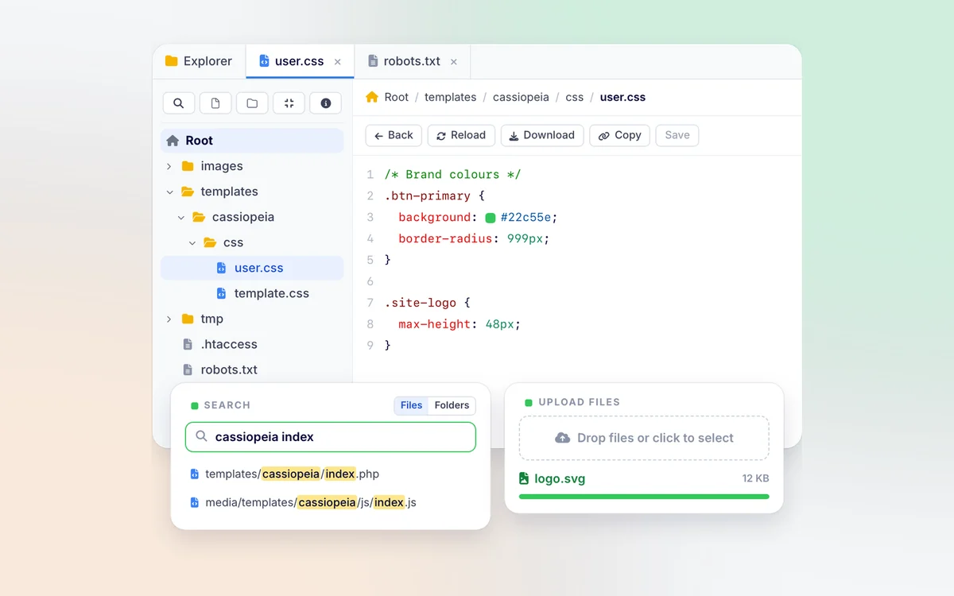Click the green #22c55e color swatch

coord(491,218)
